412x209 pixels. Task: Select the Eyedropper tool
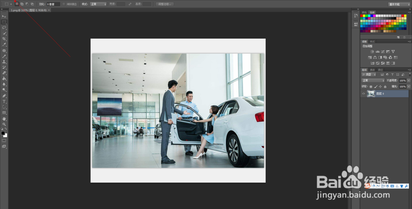[4, 44]
